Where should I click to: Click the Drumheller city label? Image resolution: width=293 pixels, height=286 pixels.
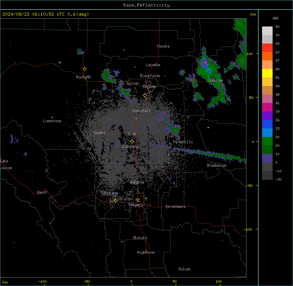(x=217, y=165)
